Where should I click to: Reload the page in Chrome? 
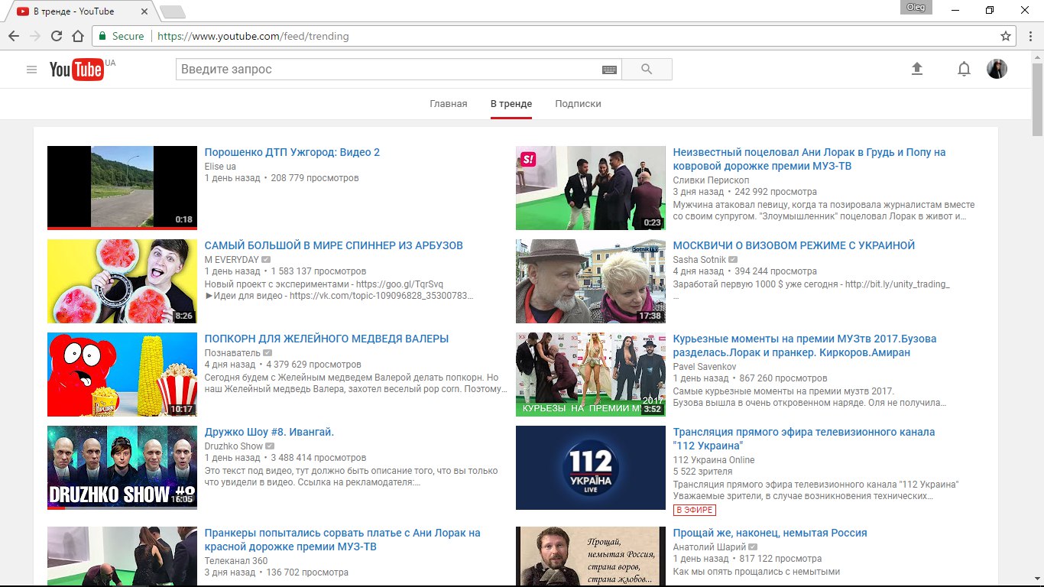tap(56, 36)
